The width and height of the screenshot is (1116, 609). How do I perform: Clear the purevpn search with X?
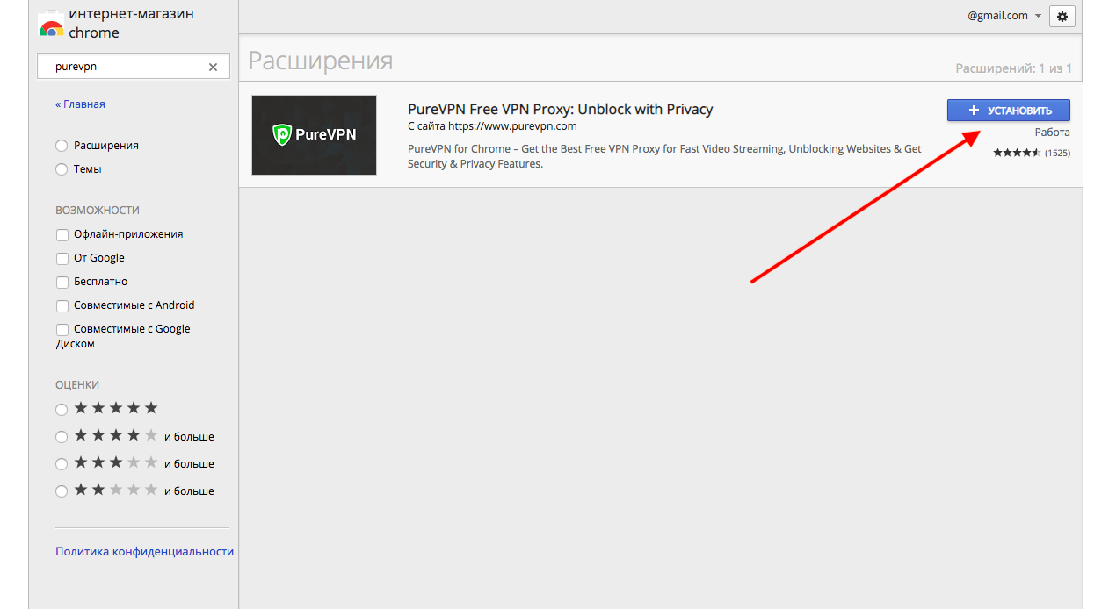213,67
